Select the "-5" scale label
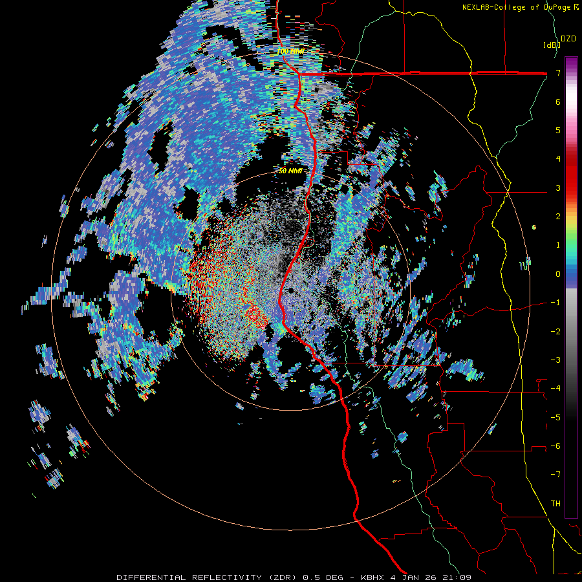This screenshot has height=582, width=582. [555, 418]
